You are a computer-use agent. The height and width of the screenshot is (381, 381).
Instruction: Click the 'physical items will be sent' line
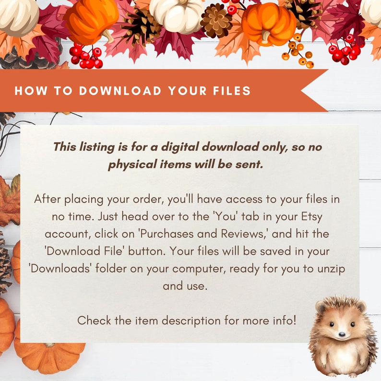[x=186, y=165]
